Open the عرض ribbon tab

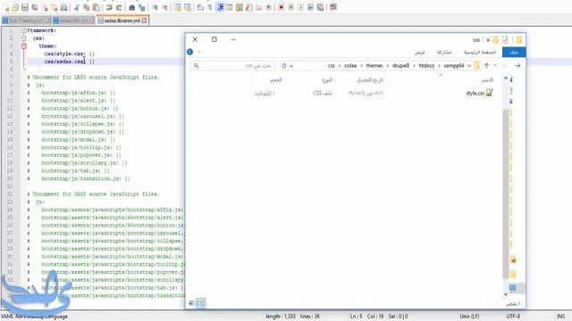419,52
